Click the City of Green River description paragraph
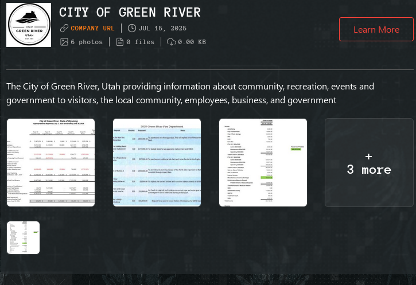The height and width of the screenshot is (285, 416). [190, 93]
